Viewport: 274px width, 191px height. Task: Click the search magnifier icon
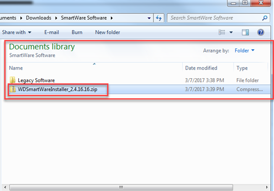[x=265, y=18]
